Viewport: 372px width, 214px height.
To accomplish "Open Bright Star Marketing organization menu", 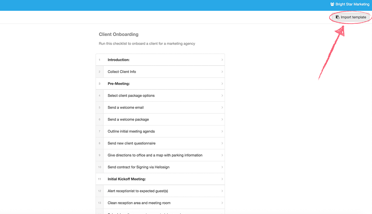I will [350, 4].
